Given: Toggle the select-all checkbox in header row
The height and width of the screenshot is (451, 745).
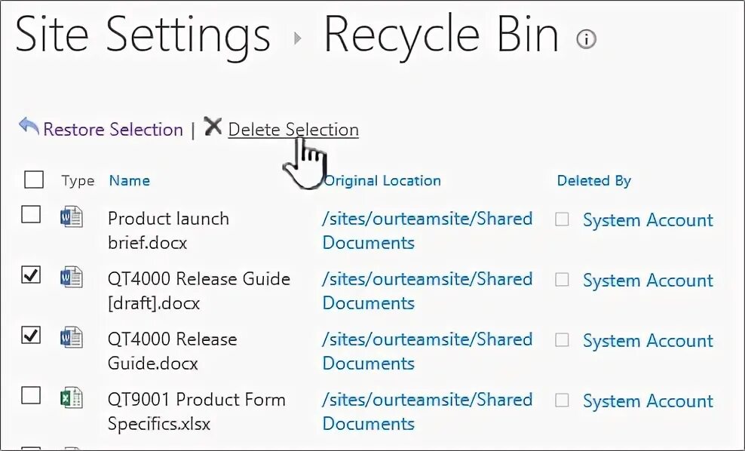Looking at the screenshot, I should tap(34, 179).
